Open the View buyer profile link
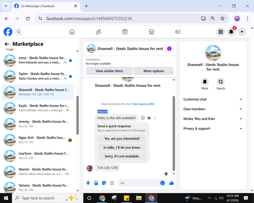The height and width of the screenshot is (203, 254). point(143,104)
